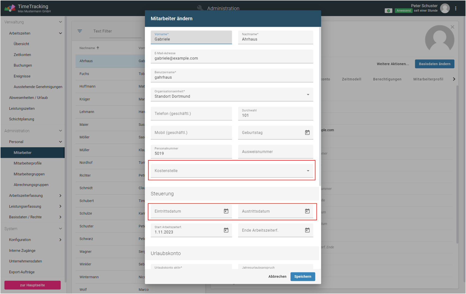Sort the list by Nachname column

coord(87,48)
